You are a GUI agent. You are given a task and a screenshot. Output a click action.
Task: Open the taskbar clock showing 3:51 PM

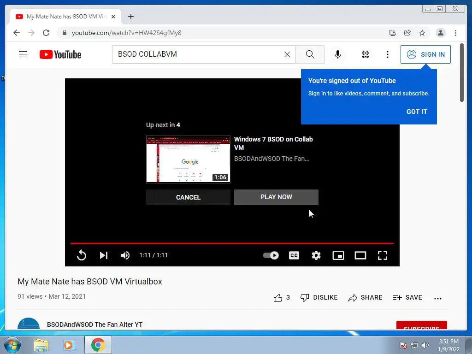448,345
